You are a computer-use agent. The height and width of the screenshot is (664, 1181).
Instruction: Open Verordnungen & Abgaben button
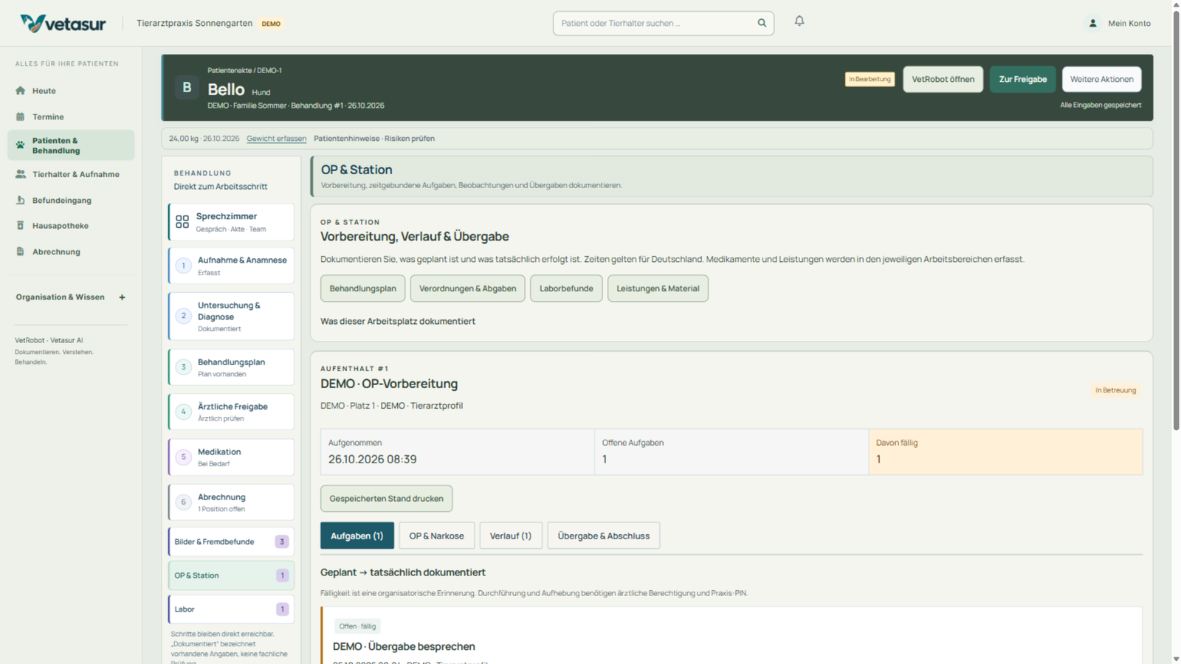pyautogui.click(x=467, y=288)
